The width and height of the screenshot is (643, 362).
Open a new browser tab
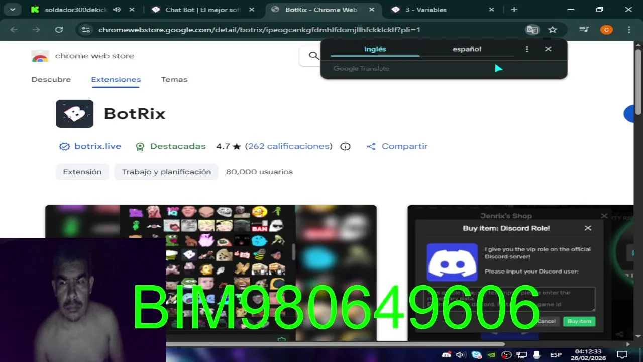point(514,10)
